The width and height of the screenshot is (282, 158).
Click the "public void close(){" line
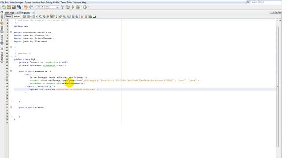click(32, 108)
